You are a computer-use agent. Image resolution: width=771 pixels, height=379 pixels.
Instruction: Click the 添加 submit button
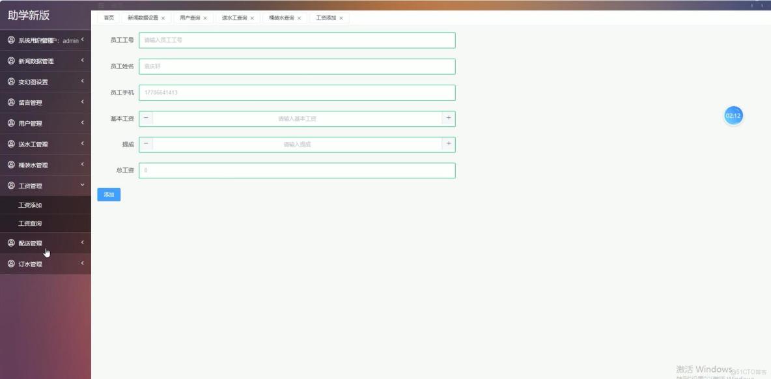tap(108, 194)
